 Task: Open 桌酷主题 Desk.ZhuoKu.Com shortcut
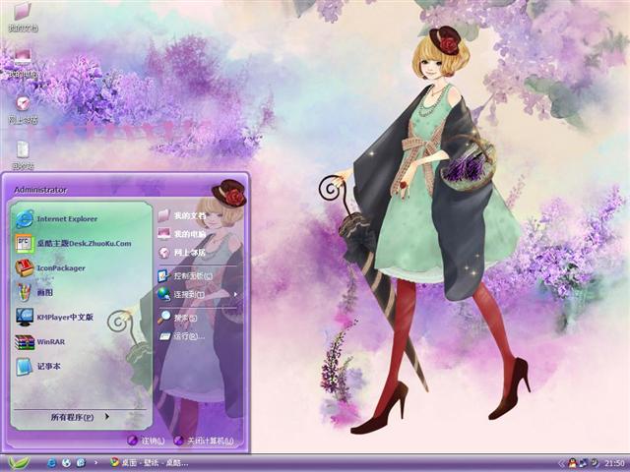(83, 243)
